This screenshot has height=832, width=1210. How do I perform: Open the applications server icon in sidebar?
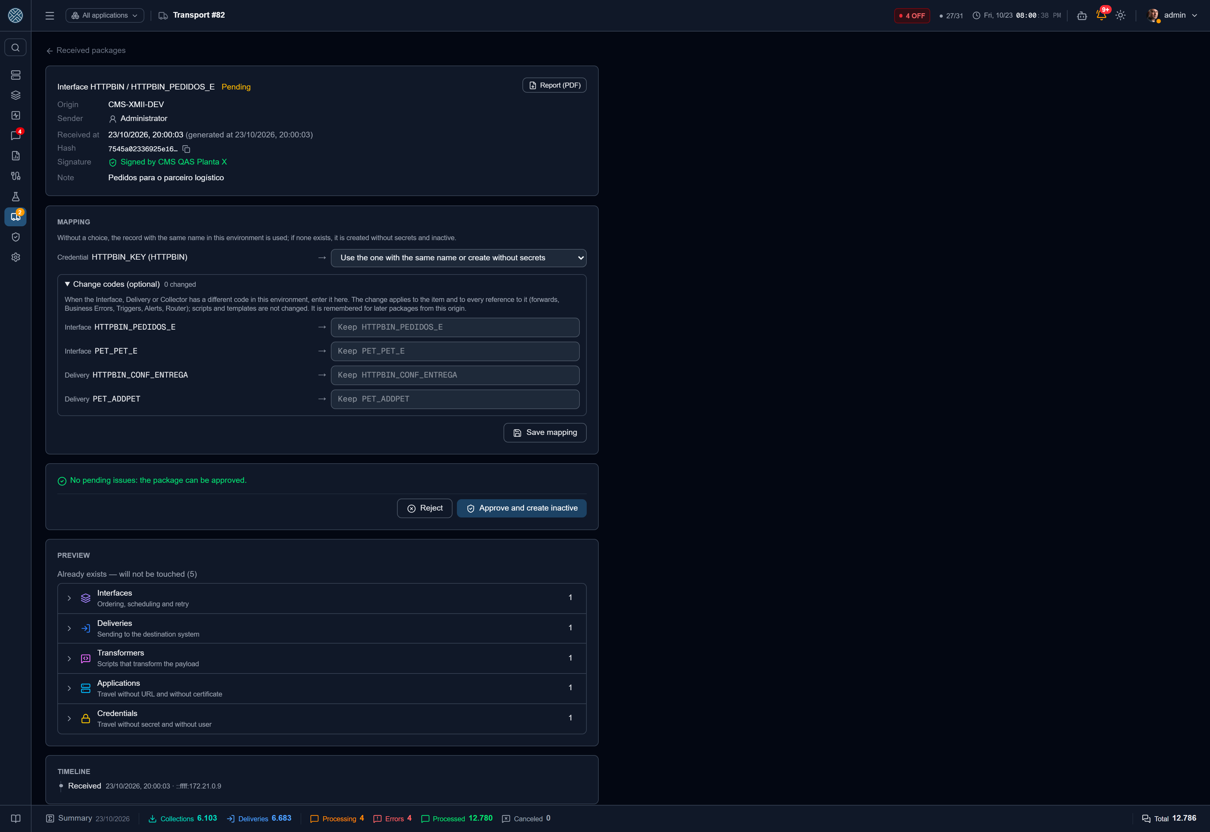coord(16,75)
